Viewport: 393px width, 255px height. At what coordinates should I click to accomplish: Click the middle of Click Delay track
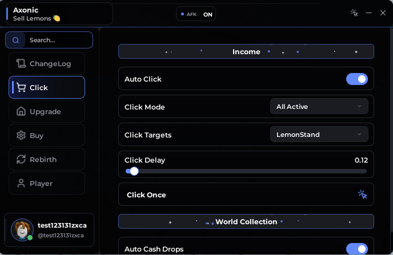[x=246, y=171]
